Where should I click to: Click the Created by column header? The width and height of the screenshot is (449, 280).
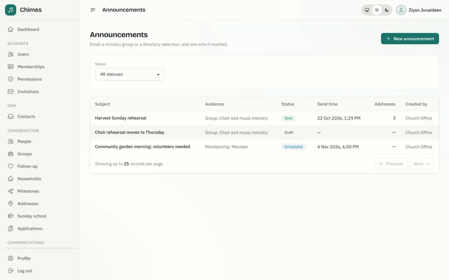point(416,104)
